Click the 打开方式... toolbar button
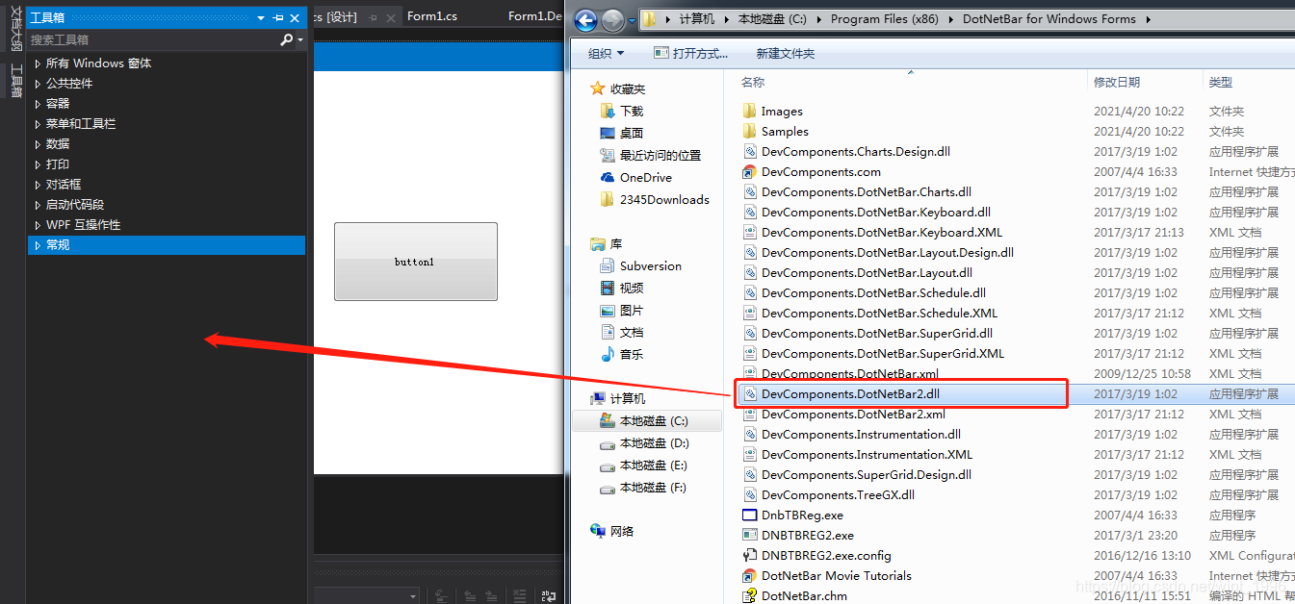 690,54
